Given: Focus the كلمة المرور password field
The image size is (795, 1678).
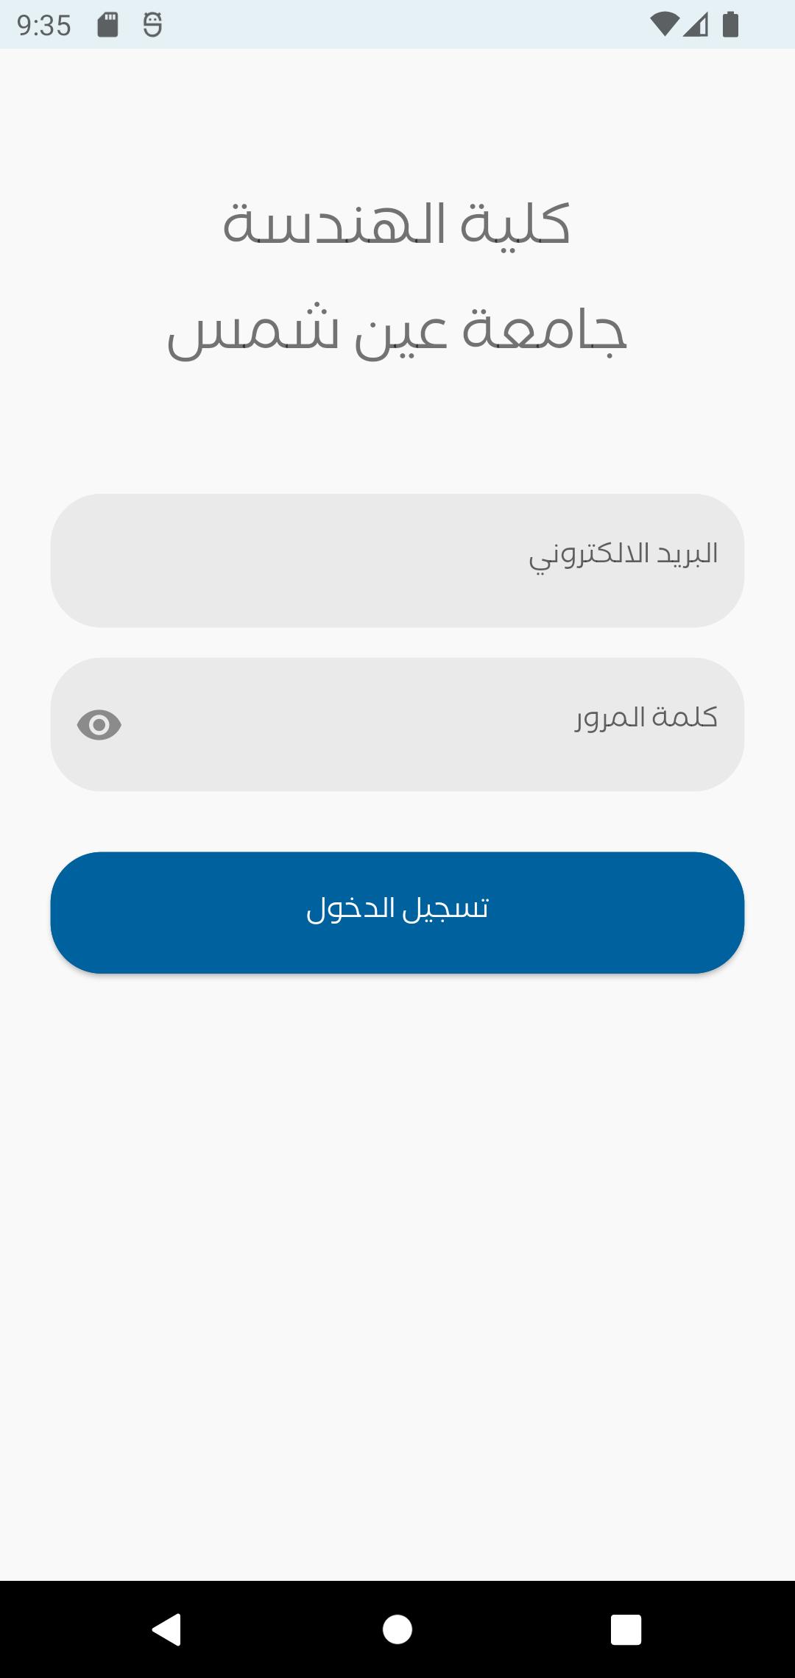Looking at the screenshot, I should tap(397, 725).
